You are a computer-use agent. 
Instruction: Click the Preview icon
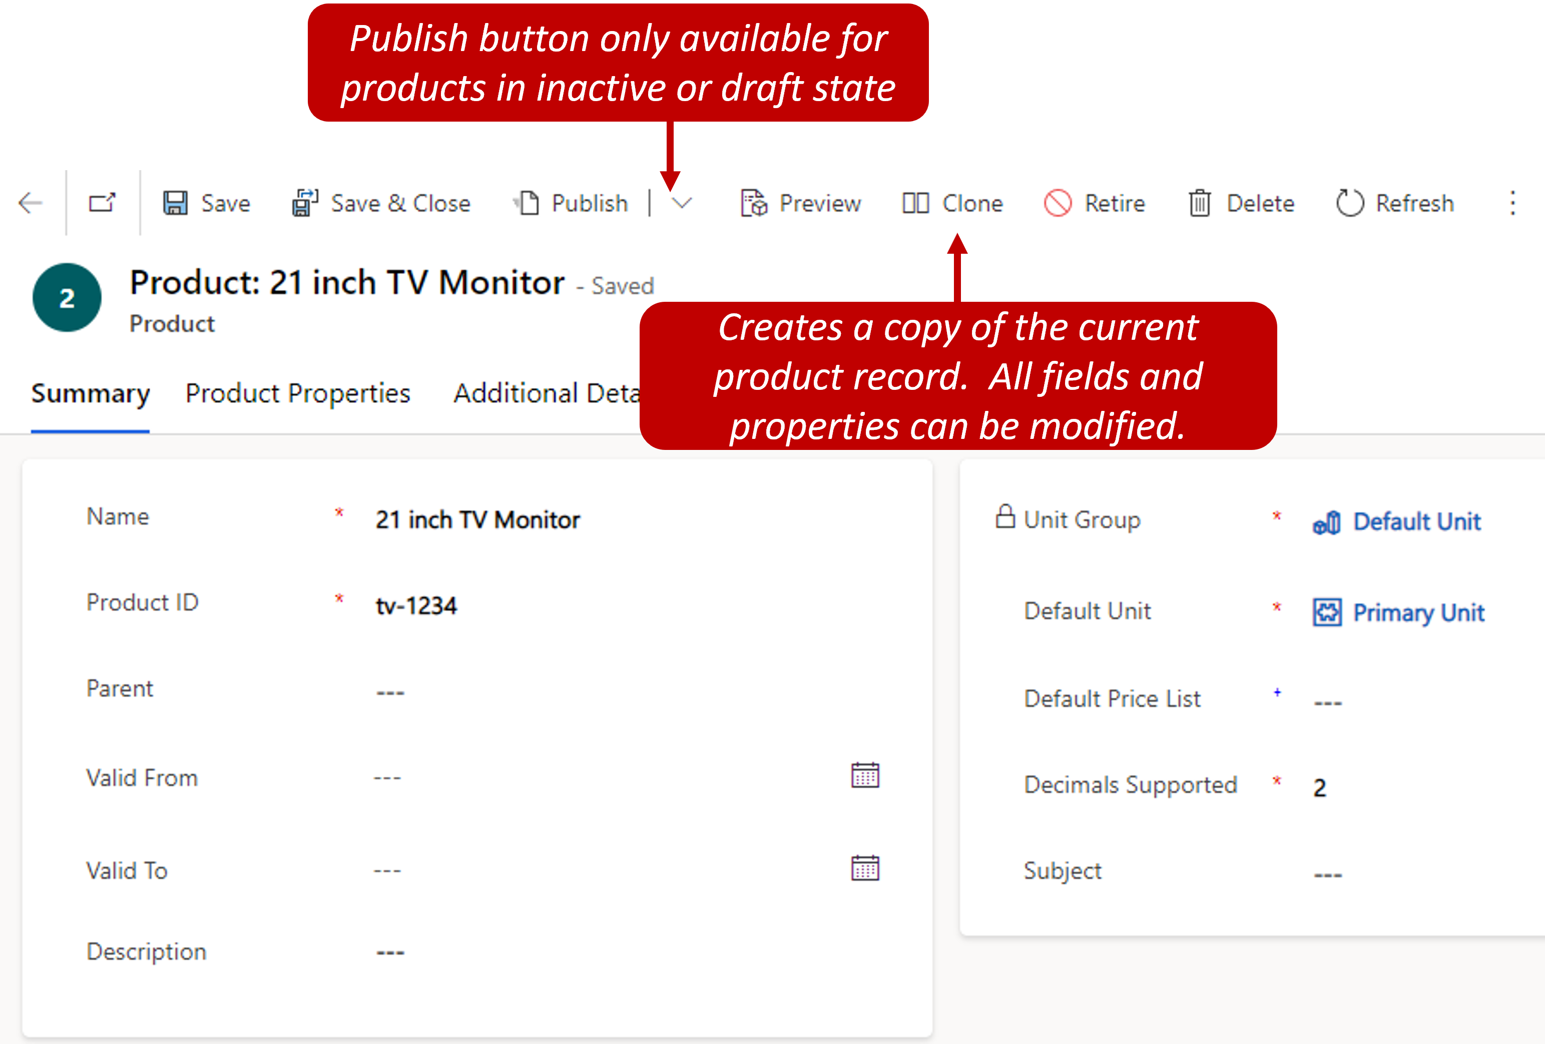click(754, 203)
